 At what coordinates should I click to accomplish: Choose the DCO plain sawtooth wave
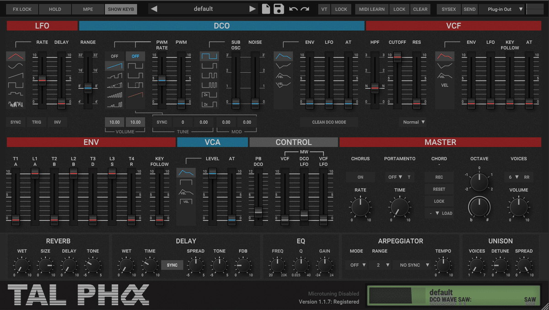[114, 66]
